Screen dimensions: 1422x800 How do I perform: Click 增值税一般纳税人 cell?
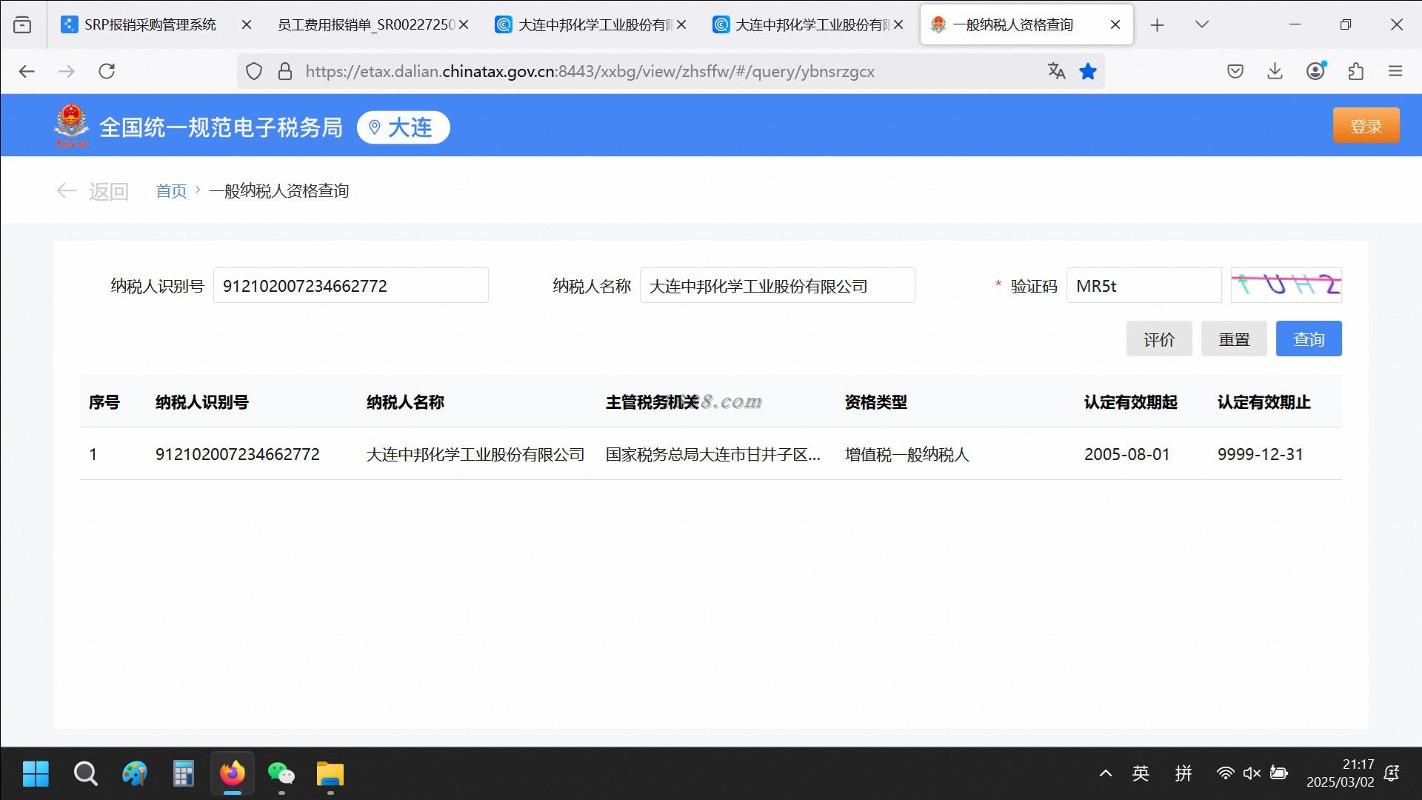907,455
